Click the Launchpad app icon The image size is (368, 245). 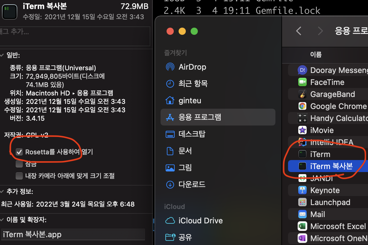coord(302,202)
